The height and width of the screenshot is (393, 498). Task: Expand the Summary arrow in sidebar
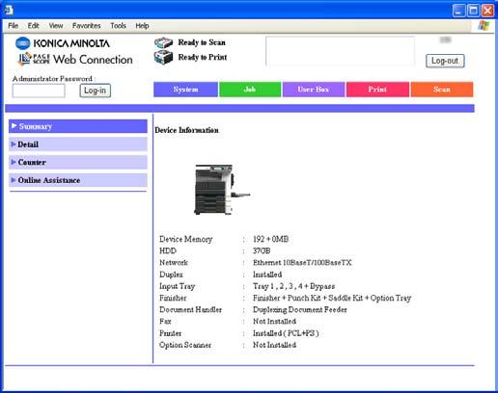(14, 126)
